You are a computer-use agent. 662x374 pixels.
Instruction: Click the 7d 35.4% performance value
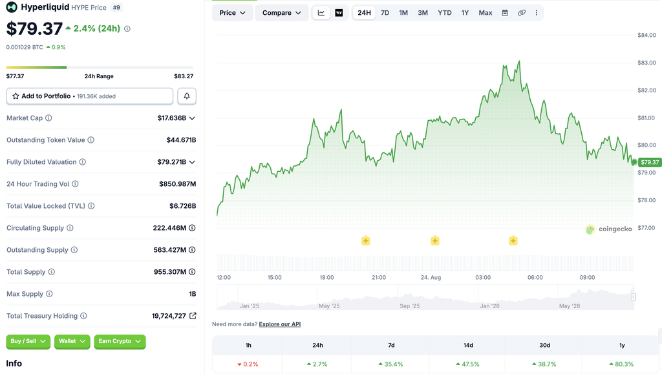pos(391,364)
